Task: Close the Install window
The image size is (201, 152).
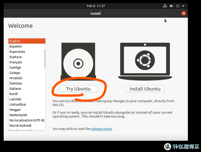Action: pyautogui.click(x=184, y=13)
